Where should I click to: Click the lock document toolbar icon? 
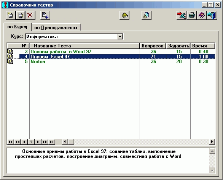coord(147,15)
